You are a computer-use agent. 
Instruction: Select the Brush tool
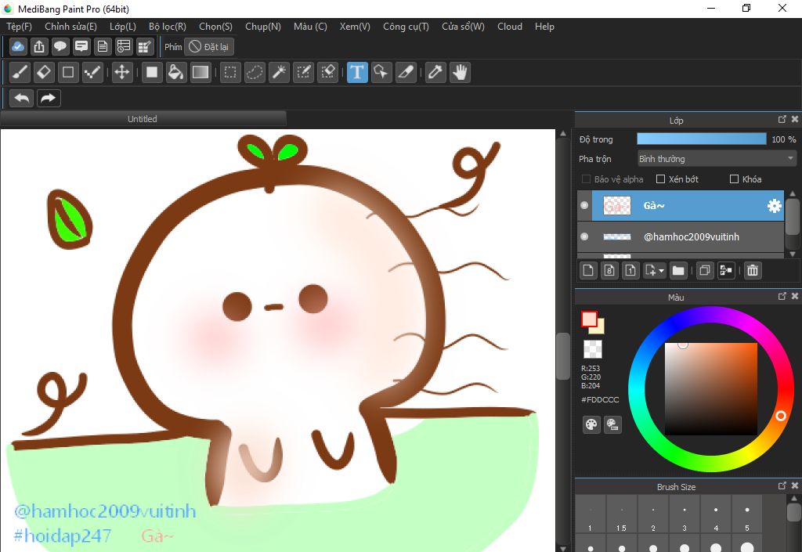tap(20, 72)
